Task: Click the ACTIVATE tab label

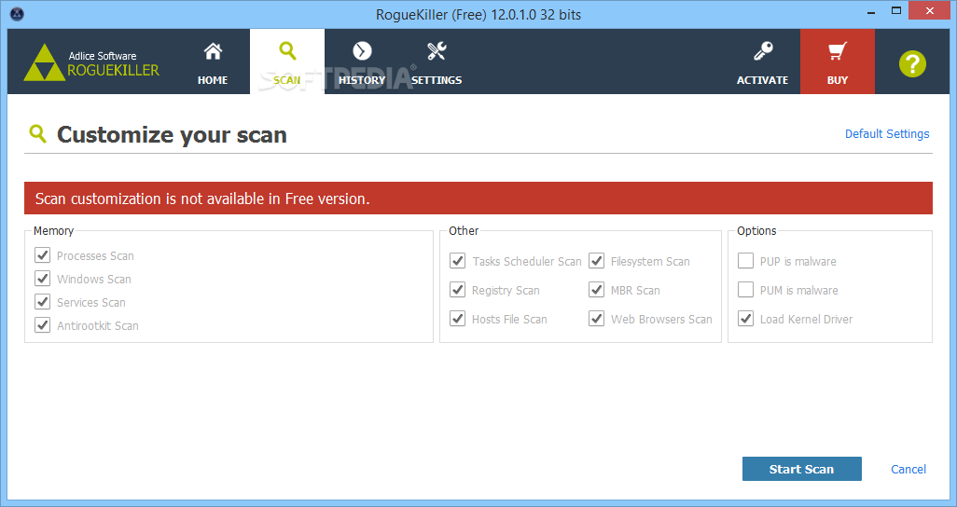Action: (x=762, y=80)
